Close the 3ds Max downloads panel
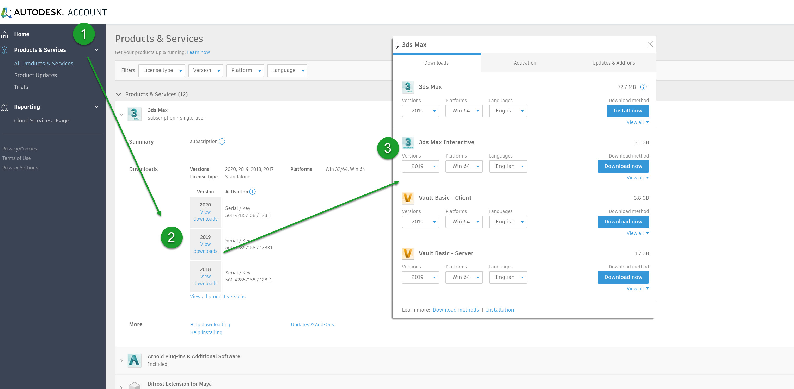The height and width of the screenshot is (389, 794). point(650,44)
